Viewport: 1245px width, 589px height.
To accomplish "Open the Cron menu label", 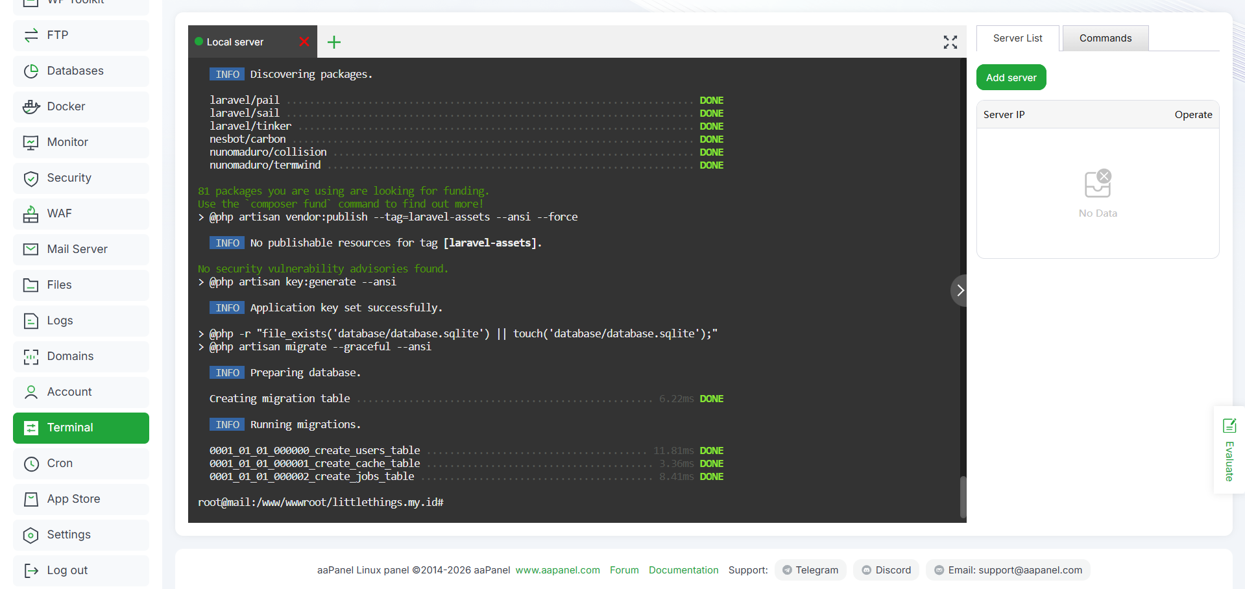I will pyautogui.click(x=60, y=463).
